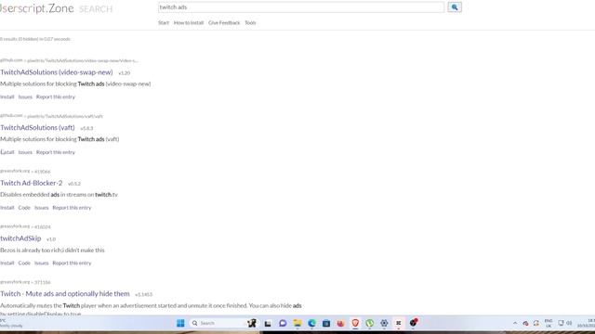View Issues for Twitch Ad-Blocker-2

41,208
